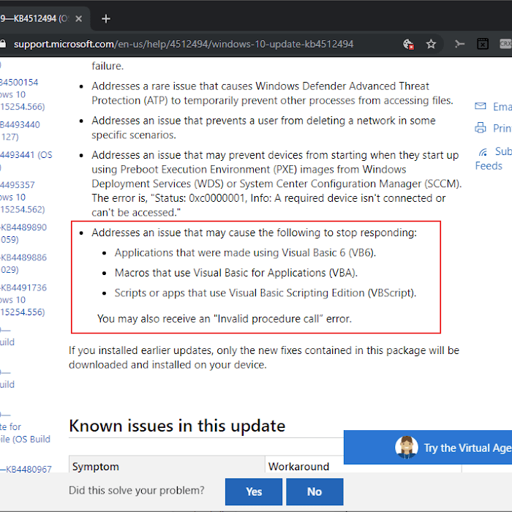The width and height of the screenshot is (512, 512).
Task: Click paragraph 'If you installed earlier updates'
Action: [x=264, y=357]
